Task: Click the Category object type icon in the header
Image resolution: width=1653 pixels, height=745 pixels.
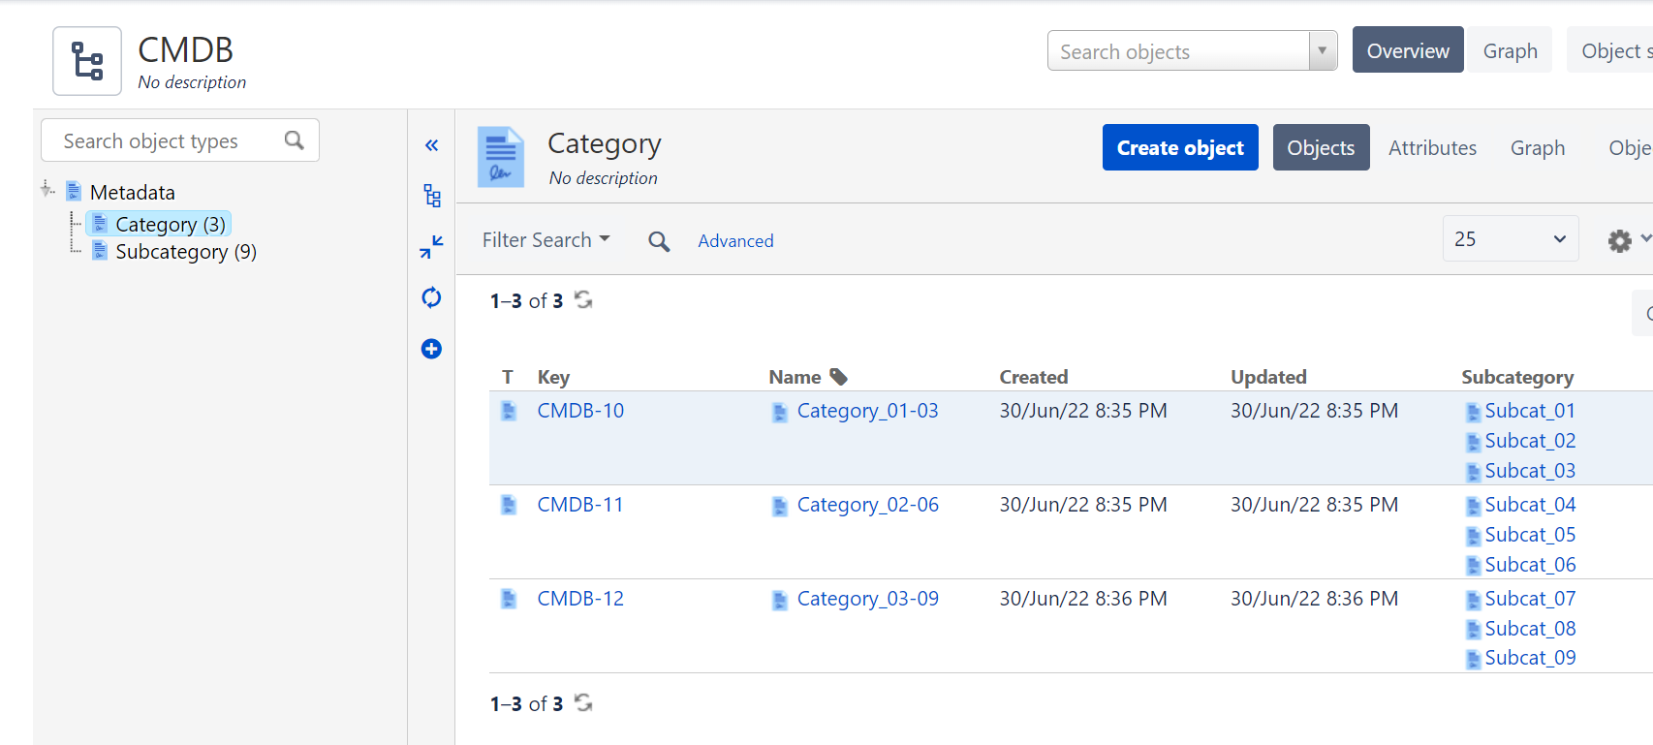Action: 501,157
